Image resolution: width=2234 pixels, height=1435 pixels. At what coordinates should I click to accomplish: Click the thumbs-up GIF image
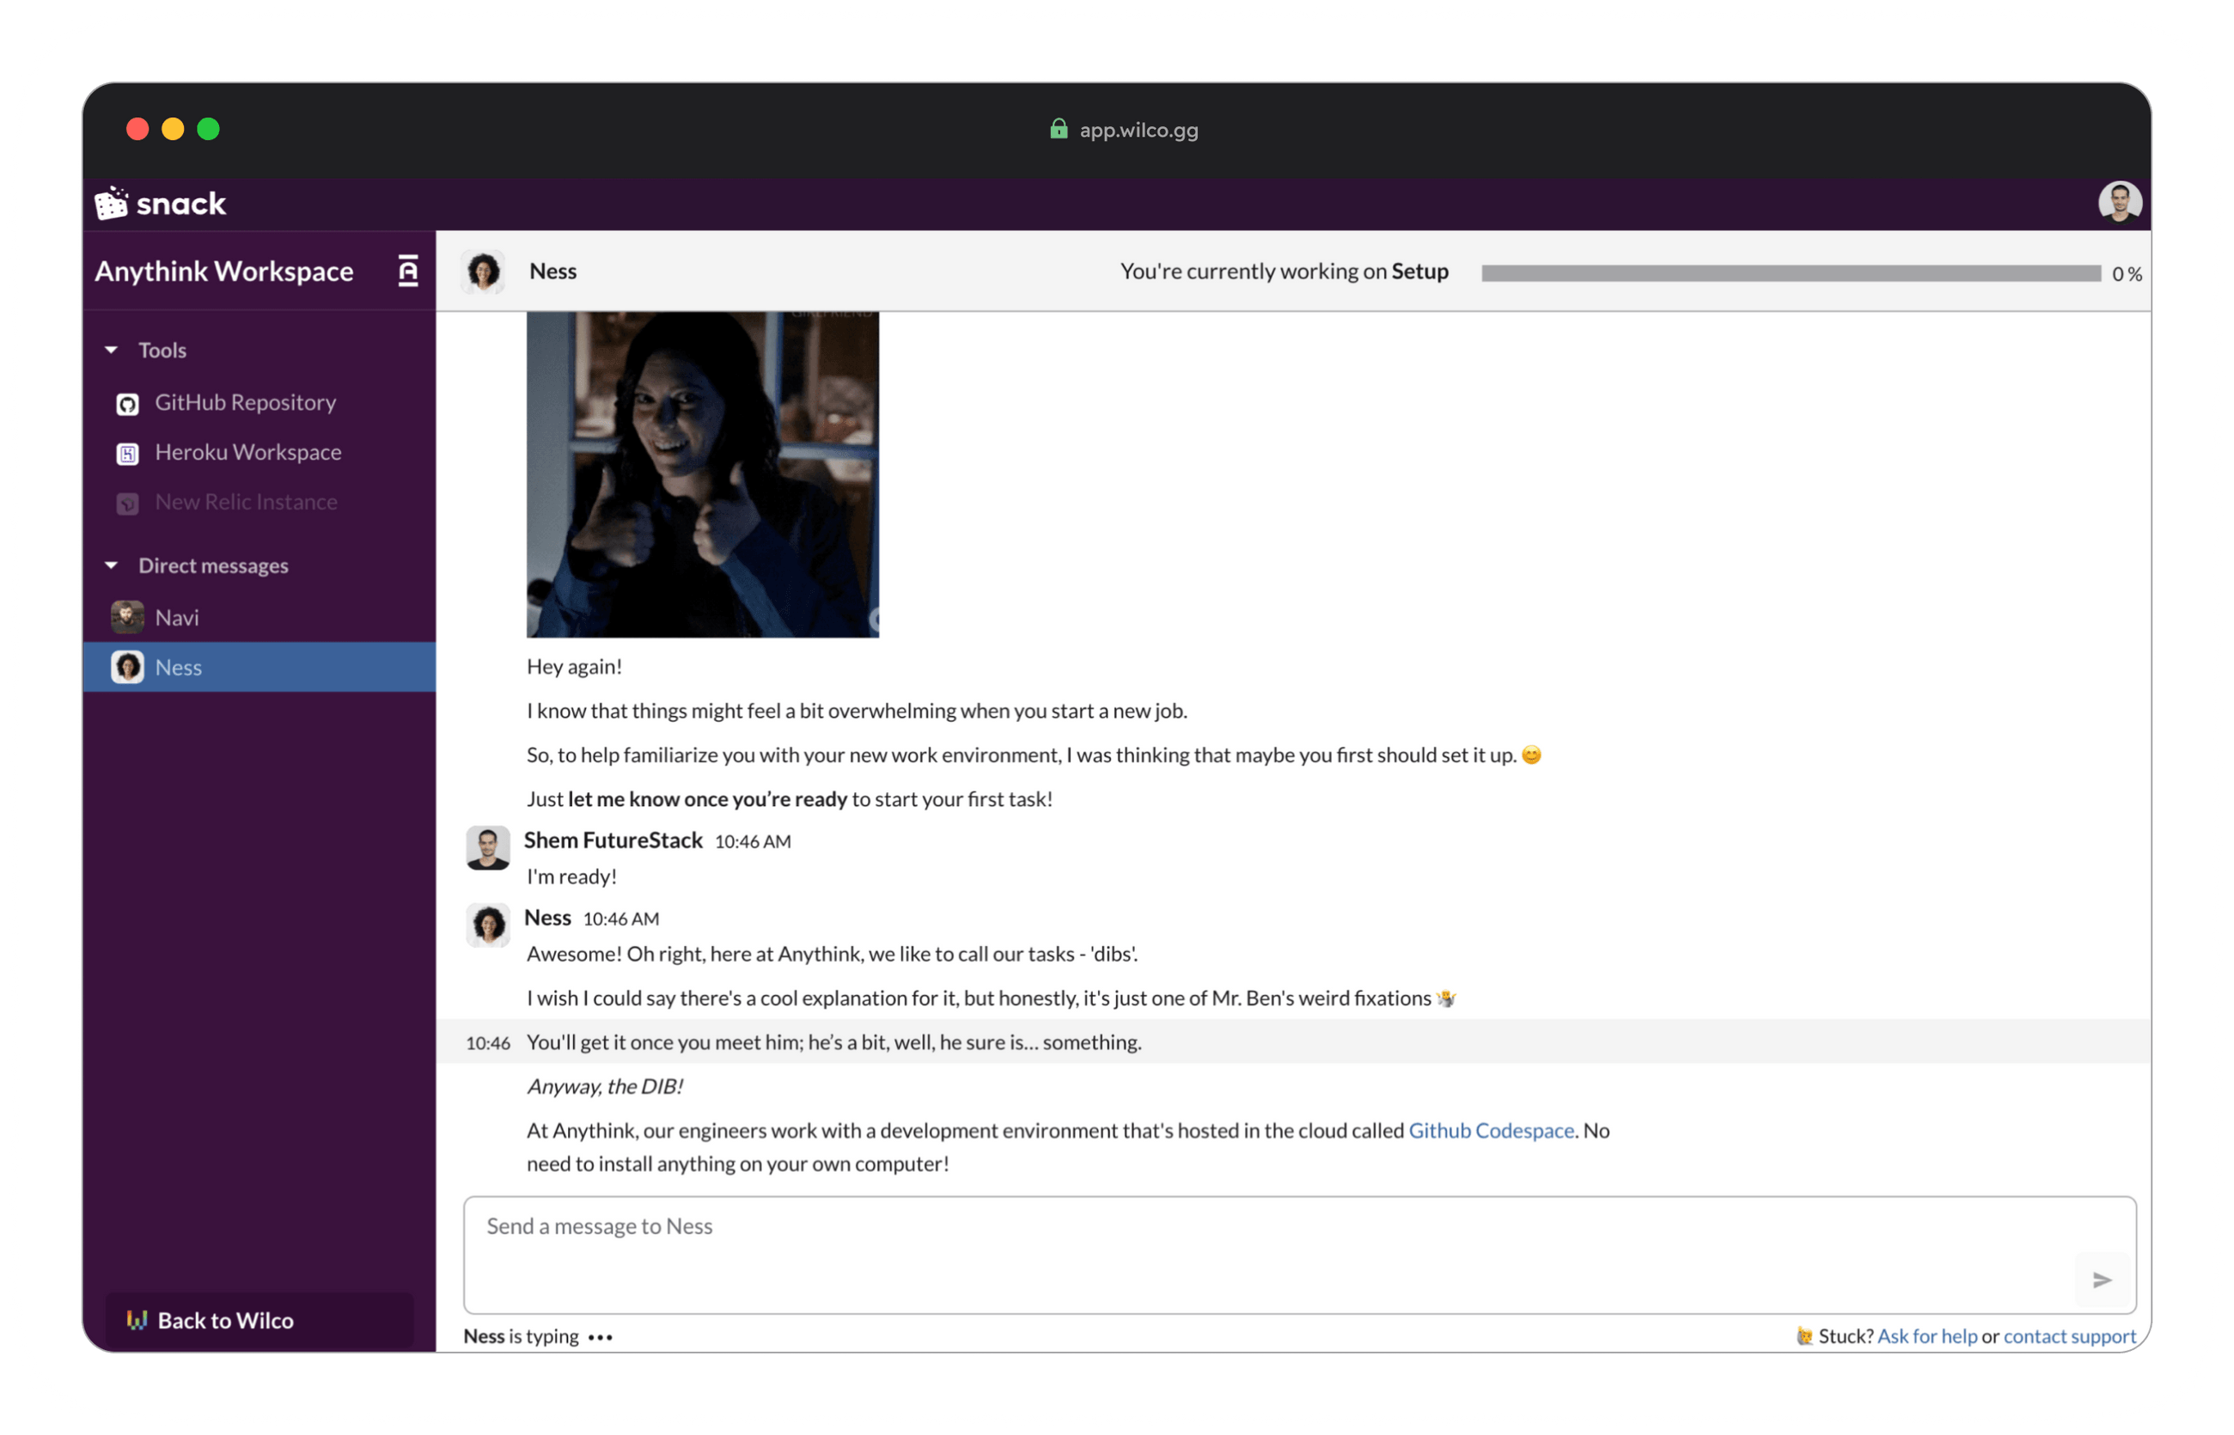pos(703,473)
